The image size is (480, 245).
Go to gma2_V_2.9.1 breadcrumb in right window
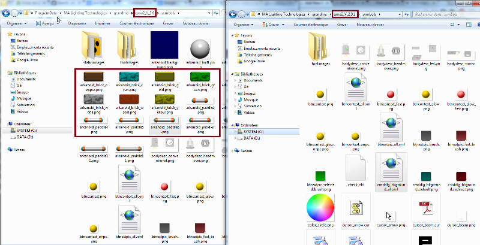click(346, 14)
